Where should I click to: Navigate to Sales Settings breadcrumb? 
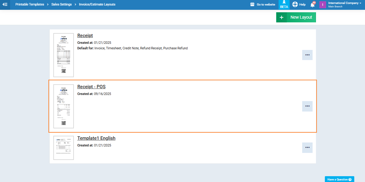coord(61,5)
